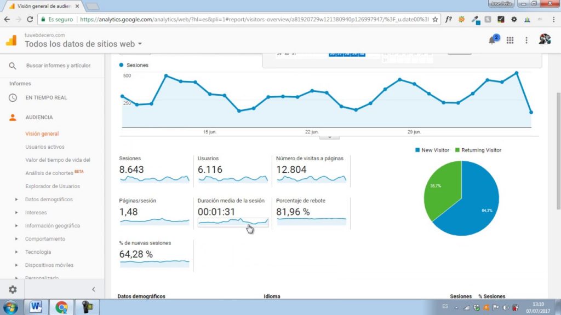
Task: Open the Explorador de Usuarios link
Action: tap(53, 186)
